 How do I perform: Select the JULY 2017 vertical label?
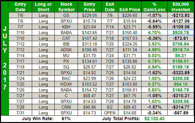[5, 58]
